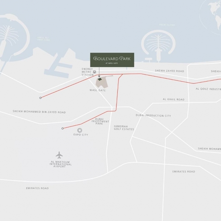Click the Sheikh Zayed Road label
The height and width of the screenshot is (221, 221).
[170, 71]
